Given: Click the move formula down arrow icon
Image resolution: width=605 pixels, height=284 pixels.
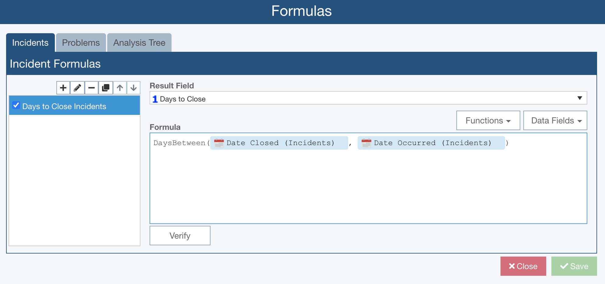Looking at the screenshot, I should point(133,88).
